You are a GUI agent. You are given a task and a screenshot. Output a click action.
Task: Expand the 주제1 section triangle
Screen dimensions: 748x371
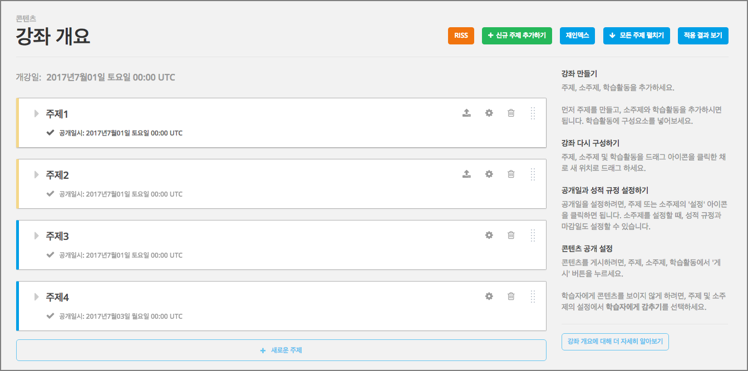coord(37,114)
